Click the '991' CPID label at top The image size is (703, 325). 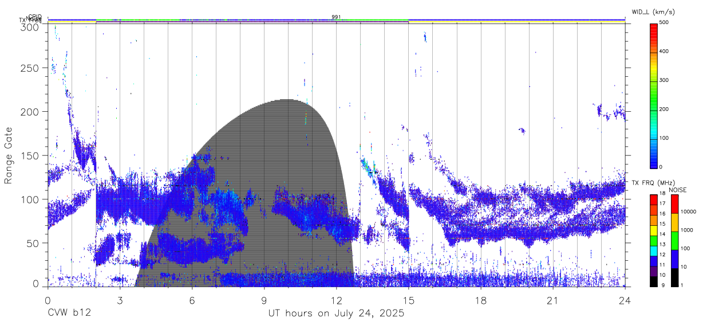pos(336,17)
